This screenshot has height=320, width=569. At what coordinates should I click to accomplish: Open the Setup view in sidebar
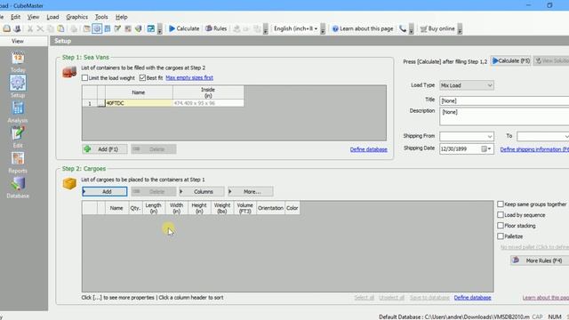tap(18, 86)
